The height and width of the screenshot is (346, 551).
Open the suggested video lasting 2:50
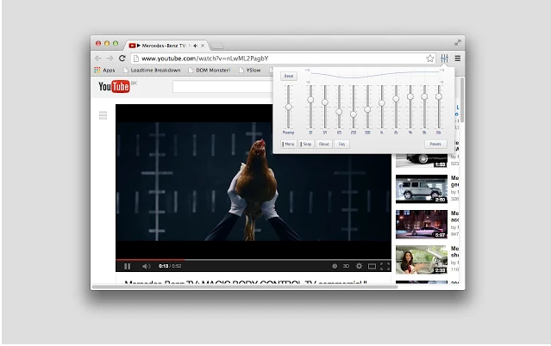tap(422, 188)
